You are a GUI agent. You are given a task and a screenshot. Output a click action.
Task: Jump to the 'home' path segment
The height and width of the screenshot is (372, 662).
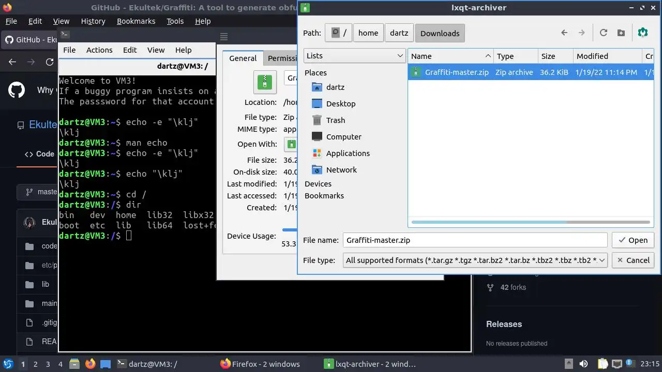pos(368,33)
